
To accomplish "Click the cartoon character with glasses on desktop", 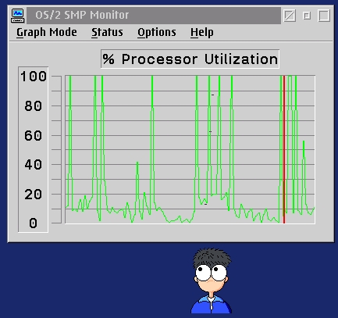I will click(211, 280).
